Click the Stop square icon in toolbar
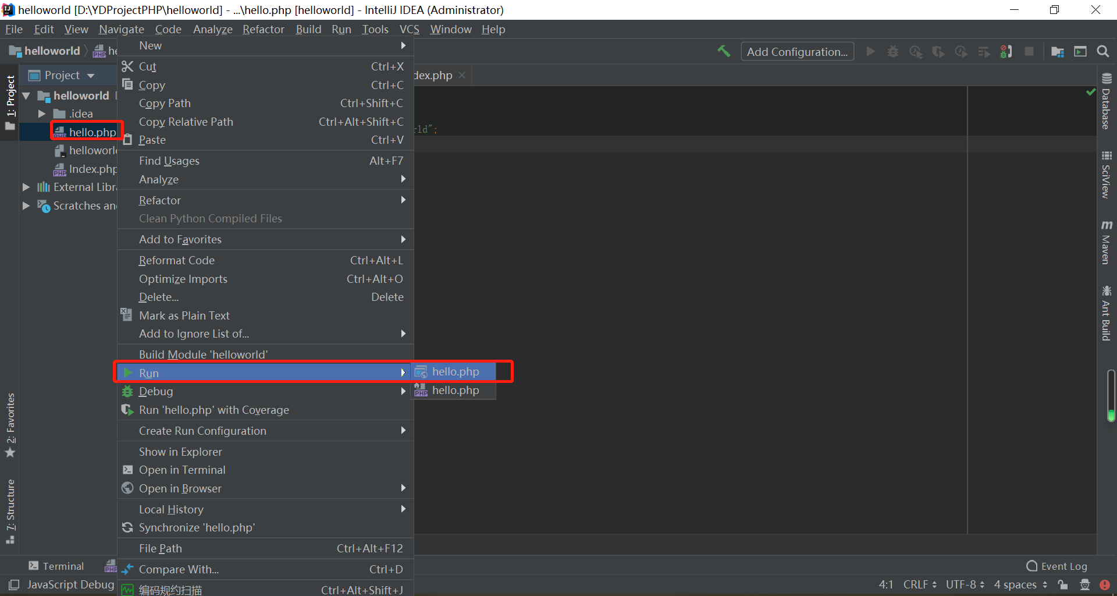 click(x=1029, y=52)
